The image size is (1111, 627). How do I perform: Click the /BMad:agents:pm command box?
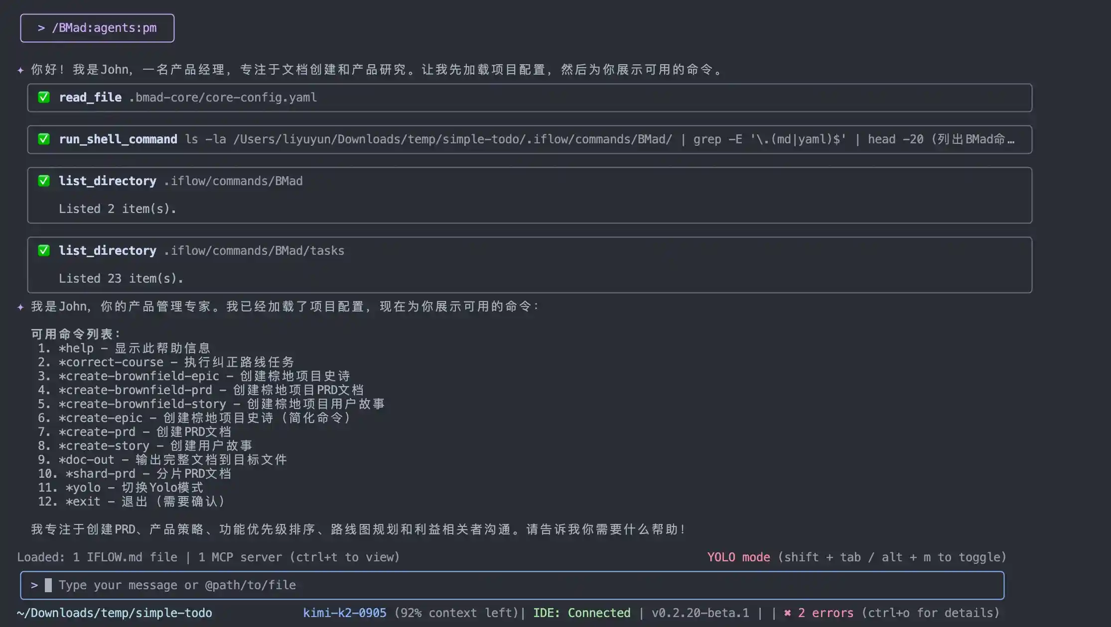pyautogui.click(x=97, y=28)
